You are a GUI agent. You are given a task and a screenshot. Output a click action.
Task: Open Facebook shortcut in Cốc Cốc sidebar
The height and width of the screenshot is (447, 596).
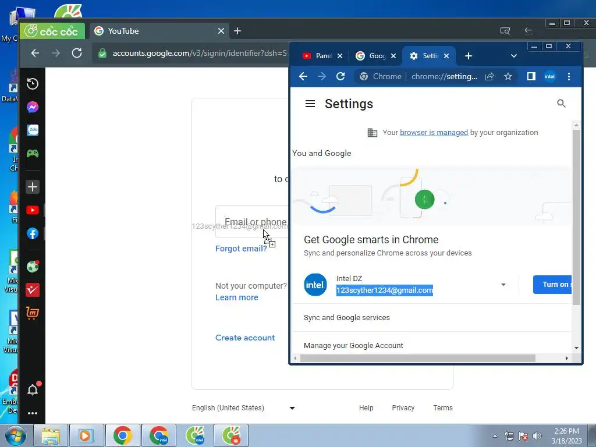[33, 233]
